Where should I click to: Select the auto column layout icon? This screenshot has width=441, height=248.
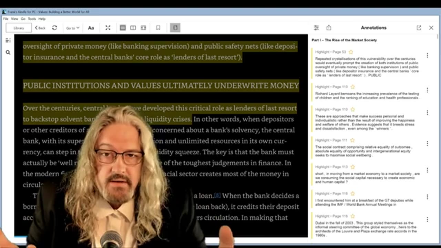tap(143, 28)
